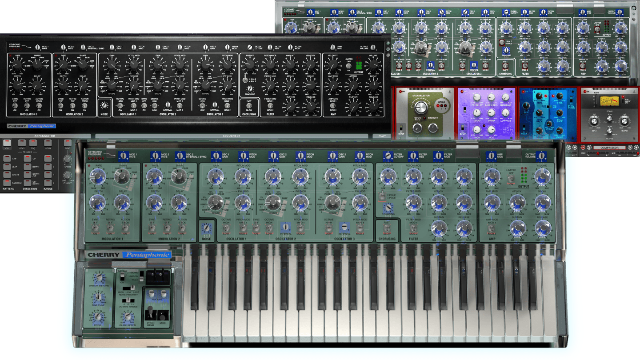Click the FINE TUNE knob

click(x=99, y=297)
